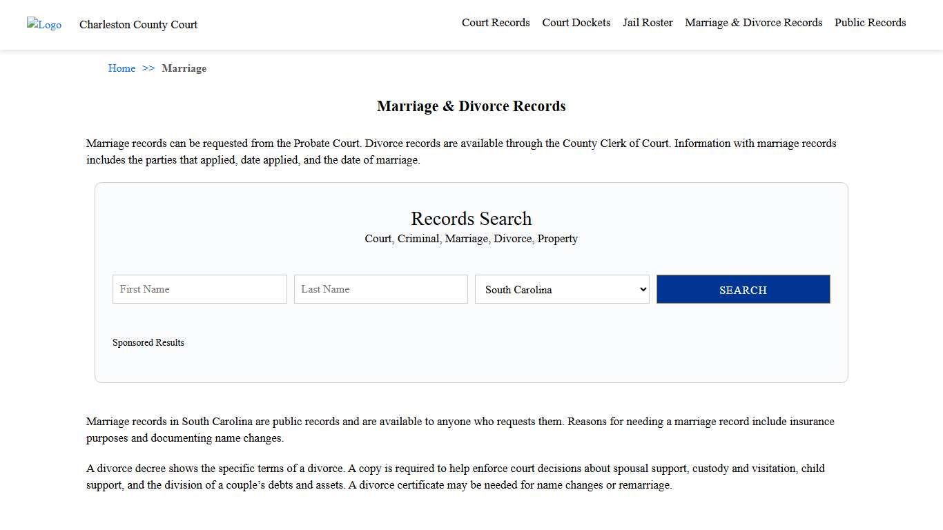Start the records search

click(x=743, y=289)
